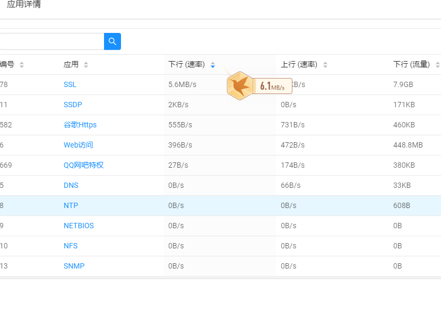Open the NFS application link
Viewport: 441px width, 311px height.
tap(71, 246)
